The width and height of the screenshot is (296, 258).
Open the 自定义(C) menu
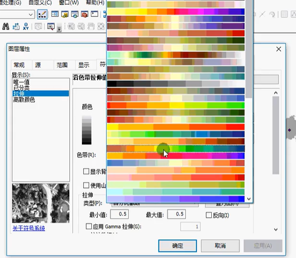pyautogui.click(x=40, y=3)
